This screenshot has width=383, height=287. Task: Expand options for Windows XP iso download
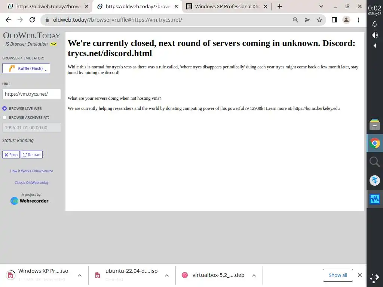coord(80,275)
